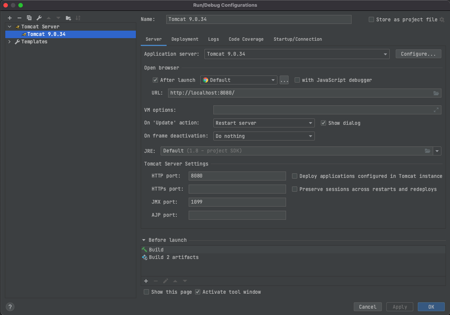Check Deploy applications configured in Tomcat instance
This screenshot has height=315, width=450.
click(295, 176)
